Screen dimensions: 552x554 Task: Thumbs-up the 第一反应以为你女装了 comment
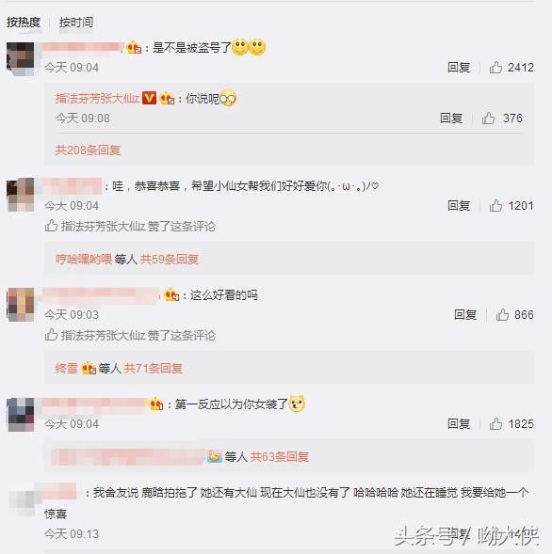click(495, 423)
